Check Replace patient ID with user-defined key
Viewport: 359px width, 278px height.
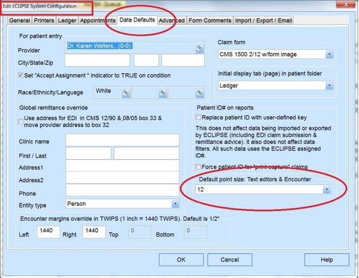coord(198,117)
